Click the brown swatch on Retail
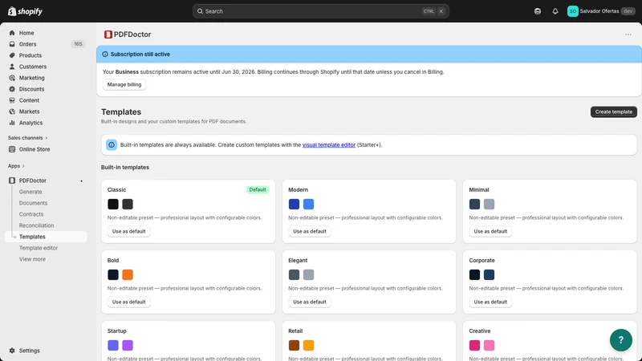Screen dimensions: 642x361 coord(294,345)
